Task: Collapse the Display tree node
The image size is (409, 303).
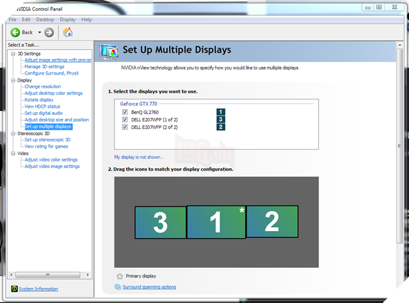Action: tap(13, 80)
